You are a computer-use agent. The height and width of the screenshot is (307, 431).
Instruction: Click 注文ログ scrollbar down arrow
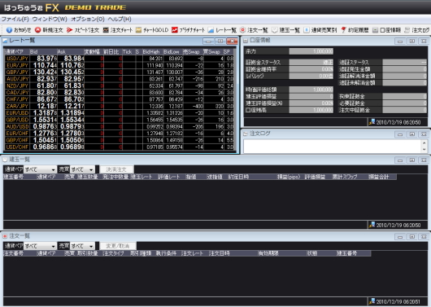424,150
